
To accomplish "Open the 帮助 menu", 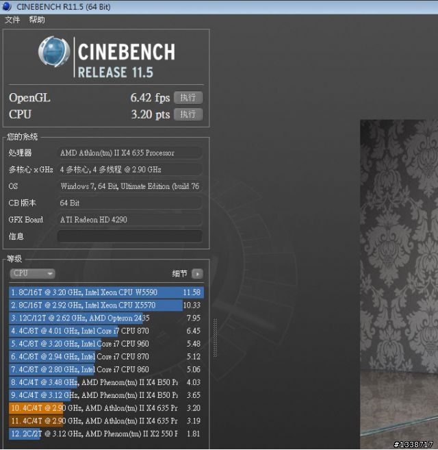I will (37, 20).
